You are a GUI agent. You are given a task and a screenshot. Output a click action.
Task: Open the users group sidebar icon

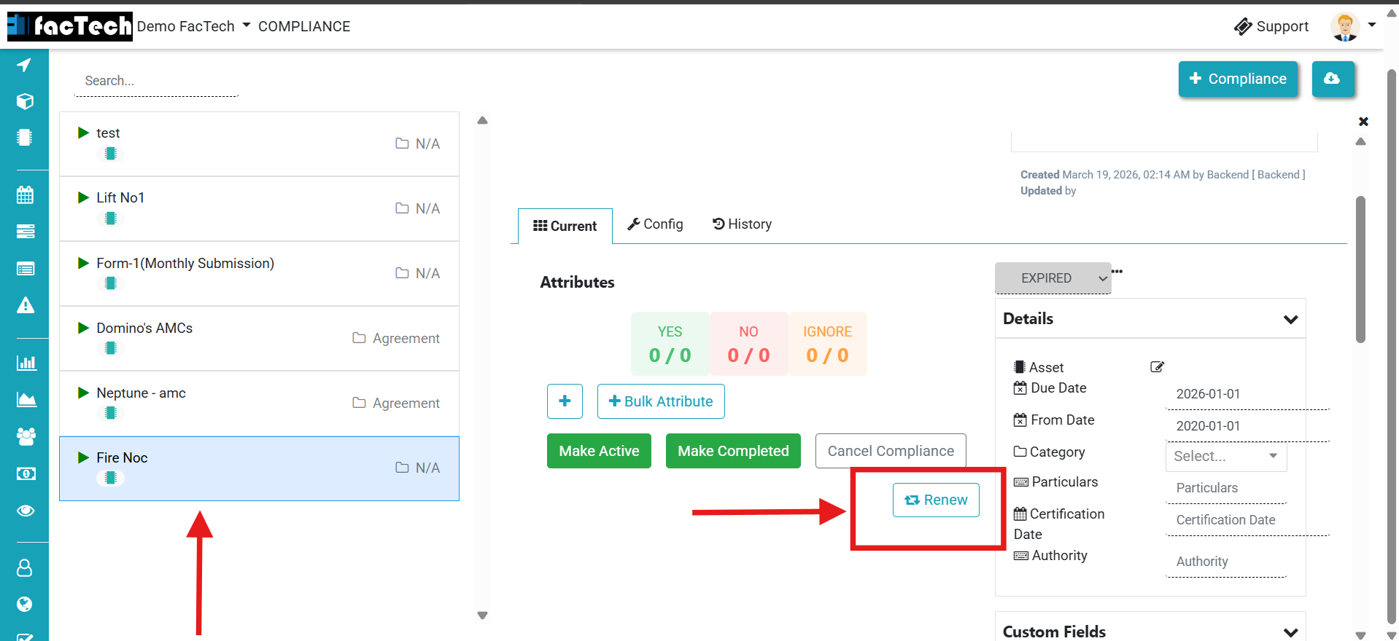26,436
